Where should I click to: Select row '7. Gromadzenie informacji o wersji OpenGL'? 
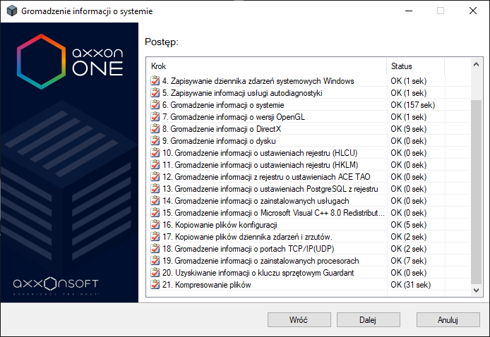pyautogui.click(x=308, y=117)
